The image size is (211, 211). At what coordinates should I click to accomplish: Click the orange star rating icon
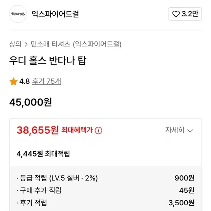pos(13,82)
